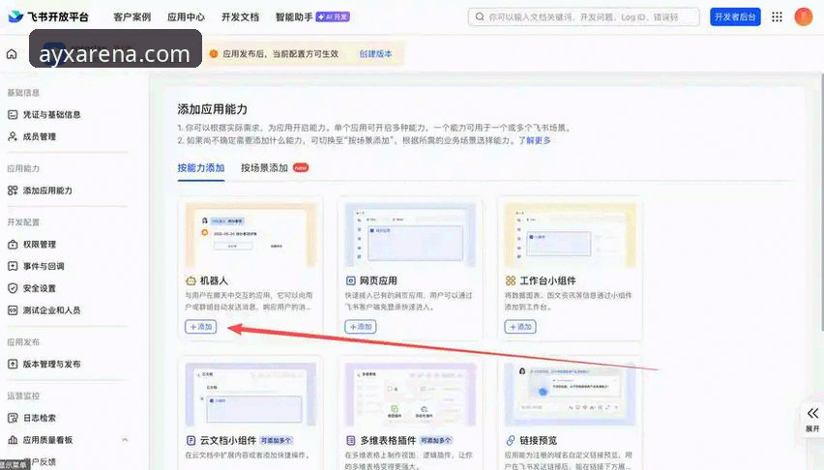The width and height of the screenshot is (824, 470).
Task: Click the 开发者后台 button
Action: [735, 16]
